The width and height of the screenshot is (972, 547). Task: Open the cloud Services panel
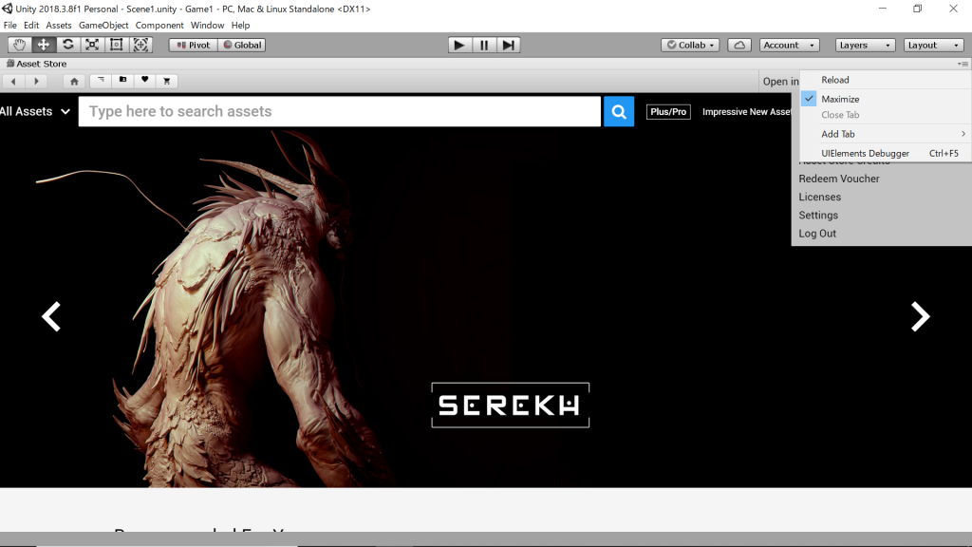point(738,45)
